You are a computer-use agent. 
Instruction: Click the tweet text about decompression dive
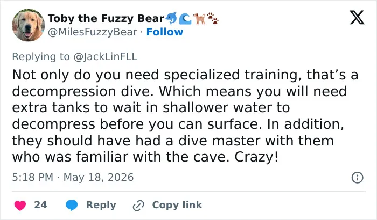click(x=185, y=116)
